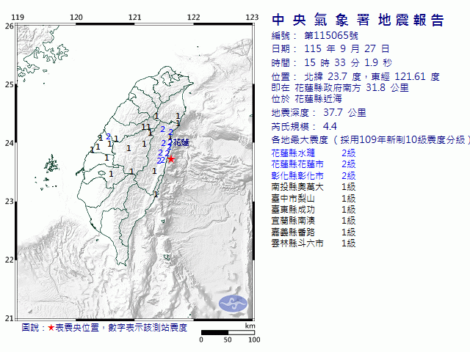The image size is (470, 352).
Task: Click the location coordinates 北緯 23.7 度 text
Action: click(333, 76)
